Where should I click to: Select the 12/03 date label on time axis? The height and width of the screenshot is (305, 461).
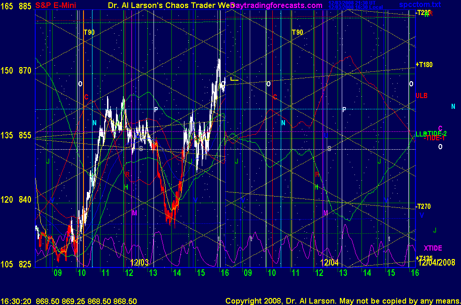coord(139,262)
